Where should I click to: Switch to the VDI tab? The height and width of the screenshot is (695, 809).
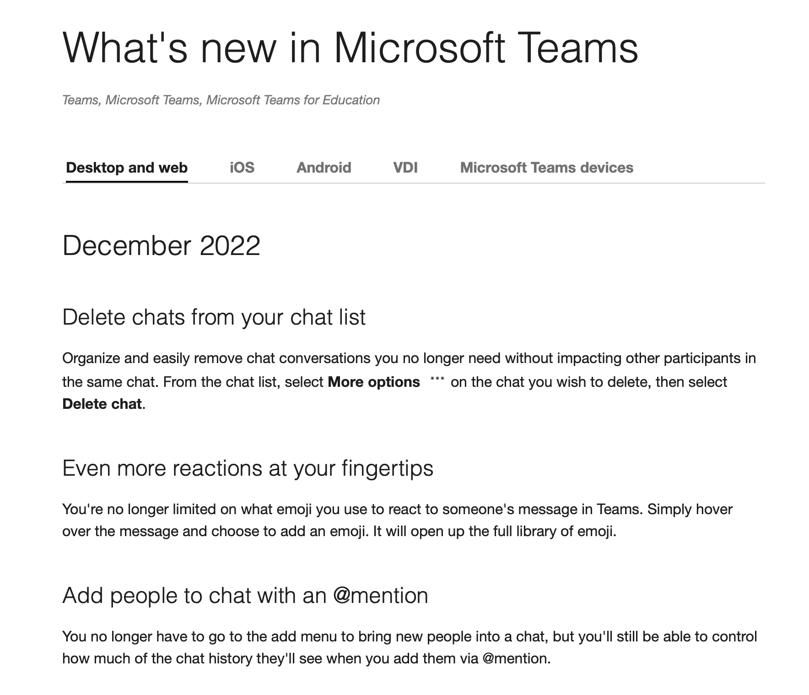click(x=405, y=168)
